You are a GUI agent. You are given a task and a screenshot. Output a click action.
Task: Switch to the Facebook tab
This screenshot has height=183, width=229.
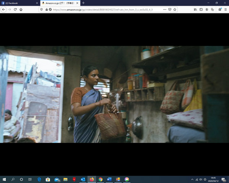20,3
